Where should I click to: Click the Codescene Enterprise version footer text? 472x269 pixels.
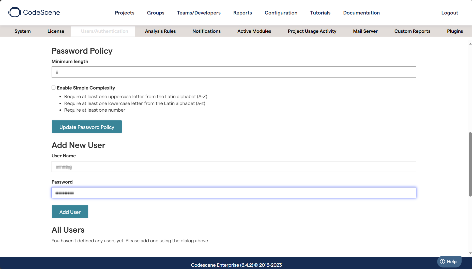pyautogui.click(x=236, y=265)
